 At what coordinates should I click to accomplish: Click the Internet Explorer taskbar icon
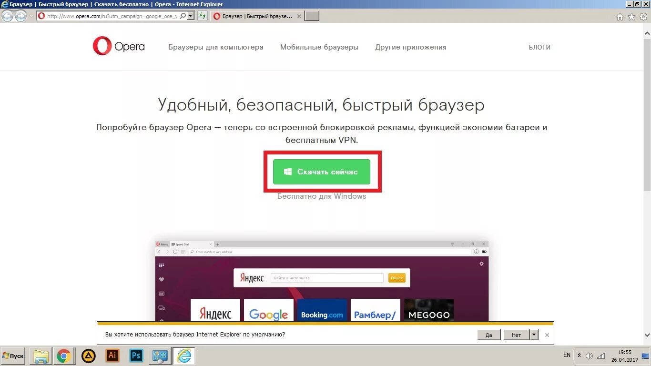[x=183, y=356]
